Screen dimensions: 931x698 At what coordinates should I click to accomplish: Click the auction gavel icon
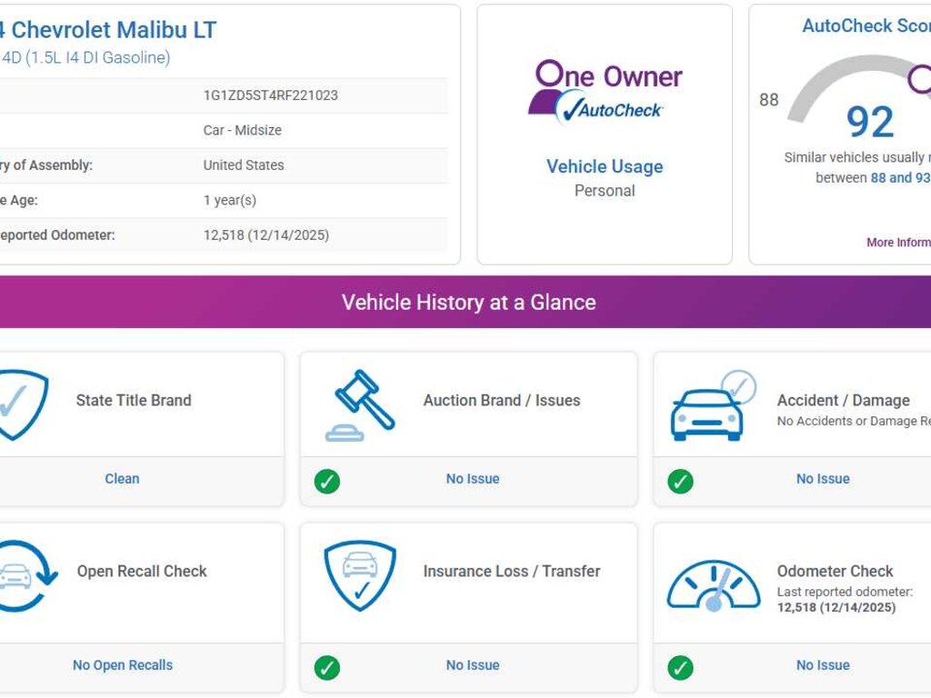point(361,404)
